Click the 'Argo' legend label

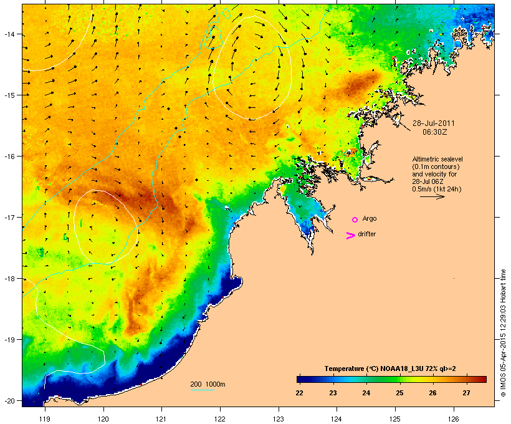(370, 218)
